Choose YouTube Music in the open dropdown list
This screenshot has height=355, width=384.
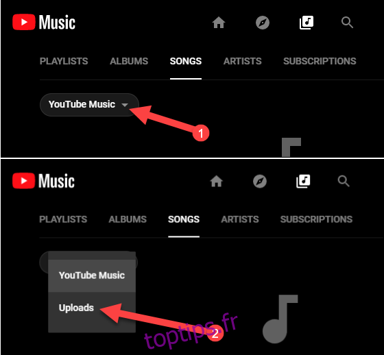tap(92, 276)
